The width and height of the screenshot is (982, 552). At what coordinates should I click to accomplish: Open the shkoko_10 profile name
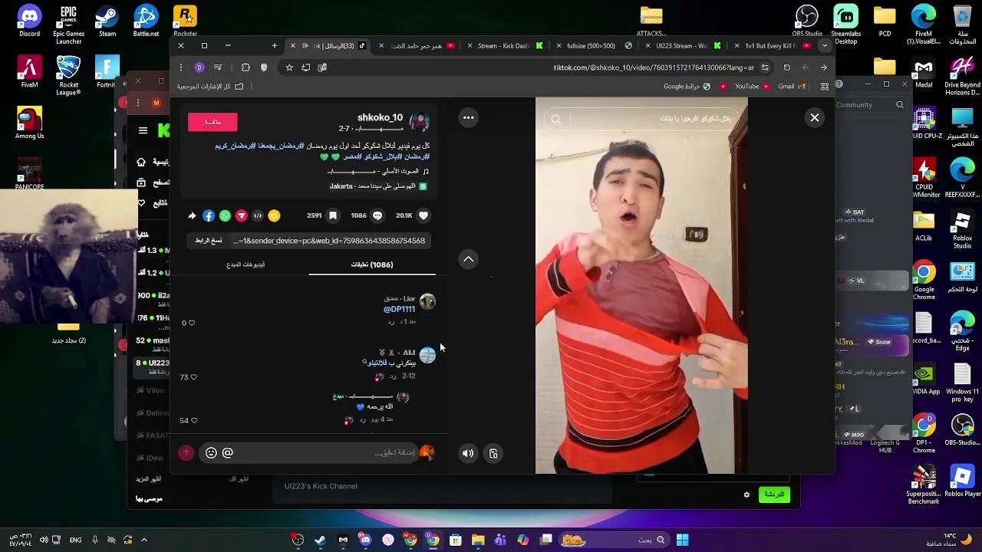pos(380,117)
